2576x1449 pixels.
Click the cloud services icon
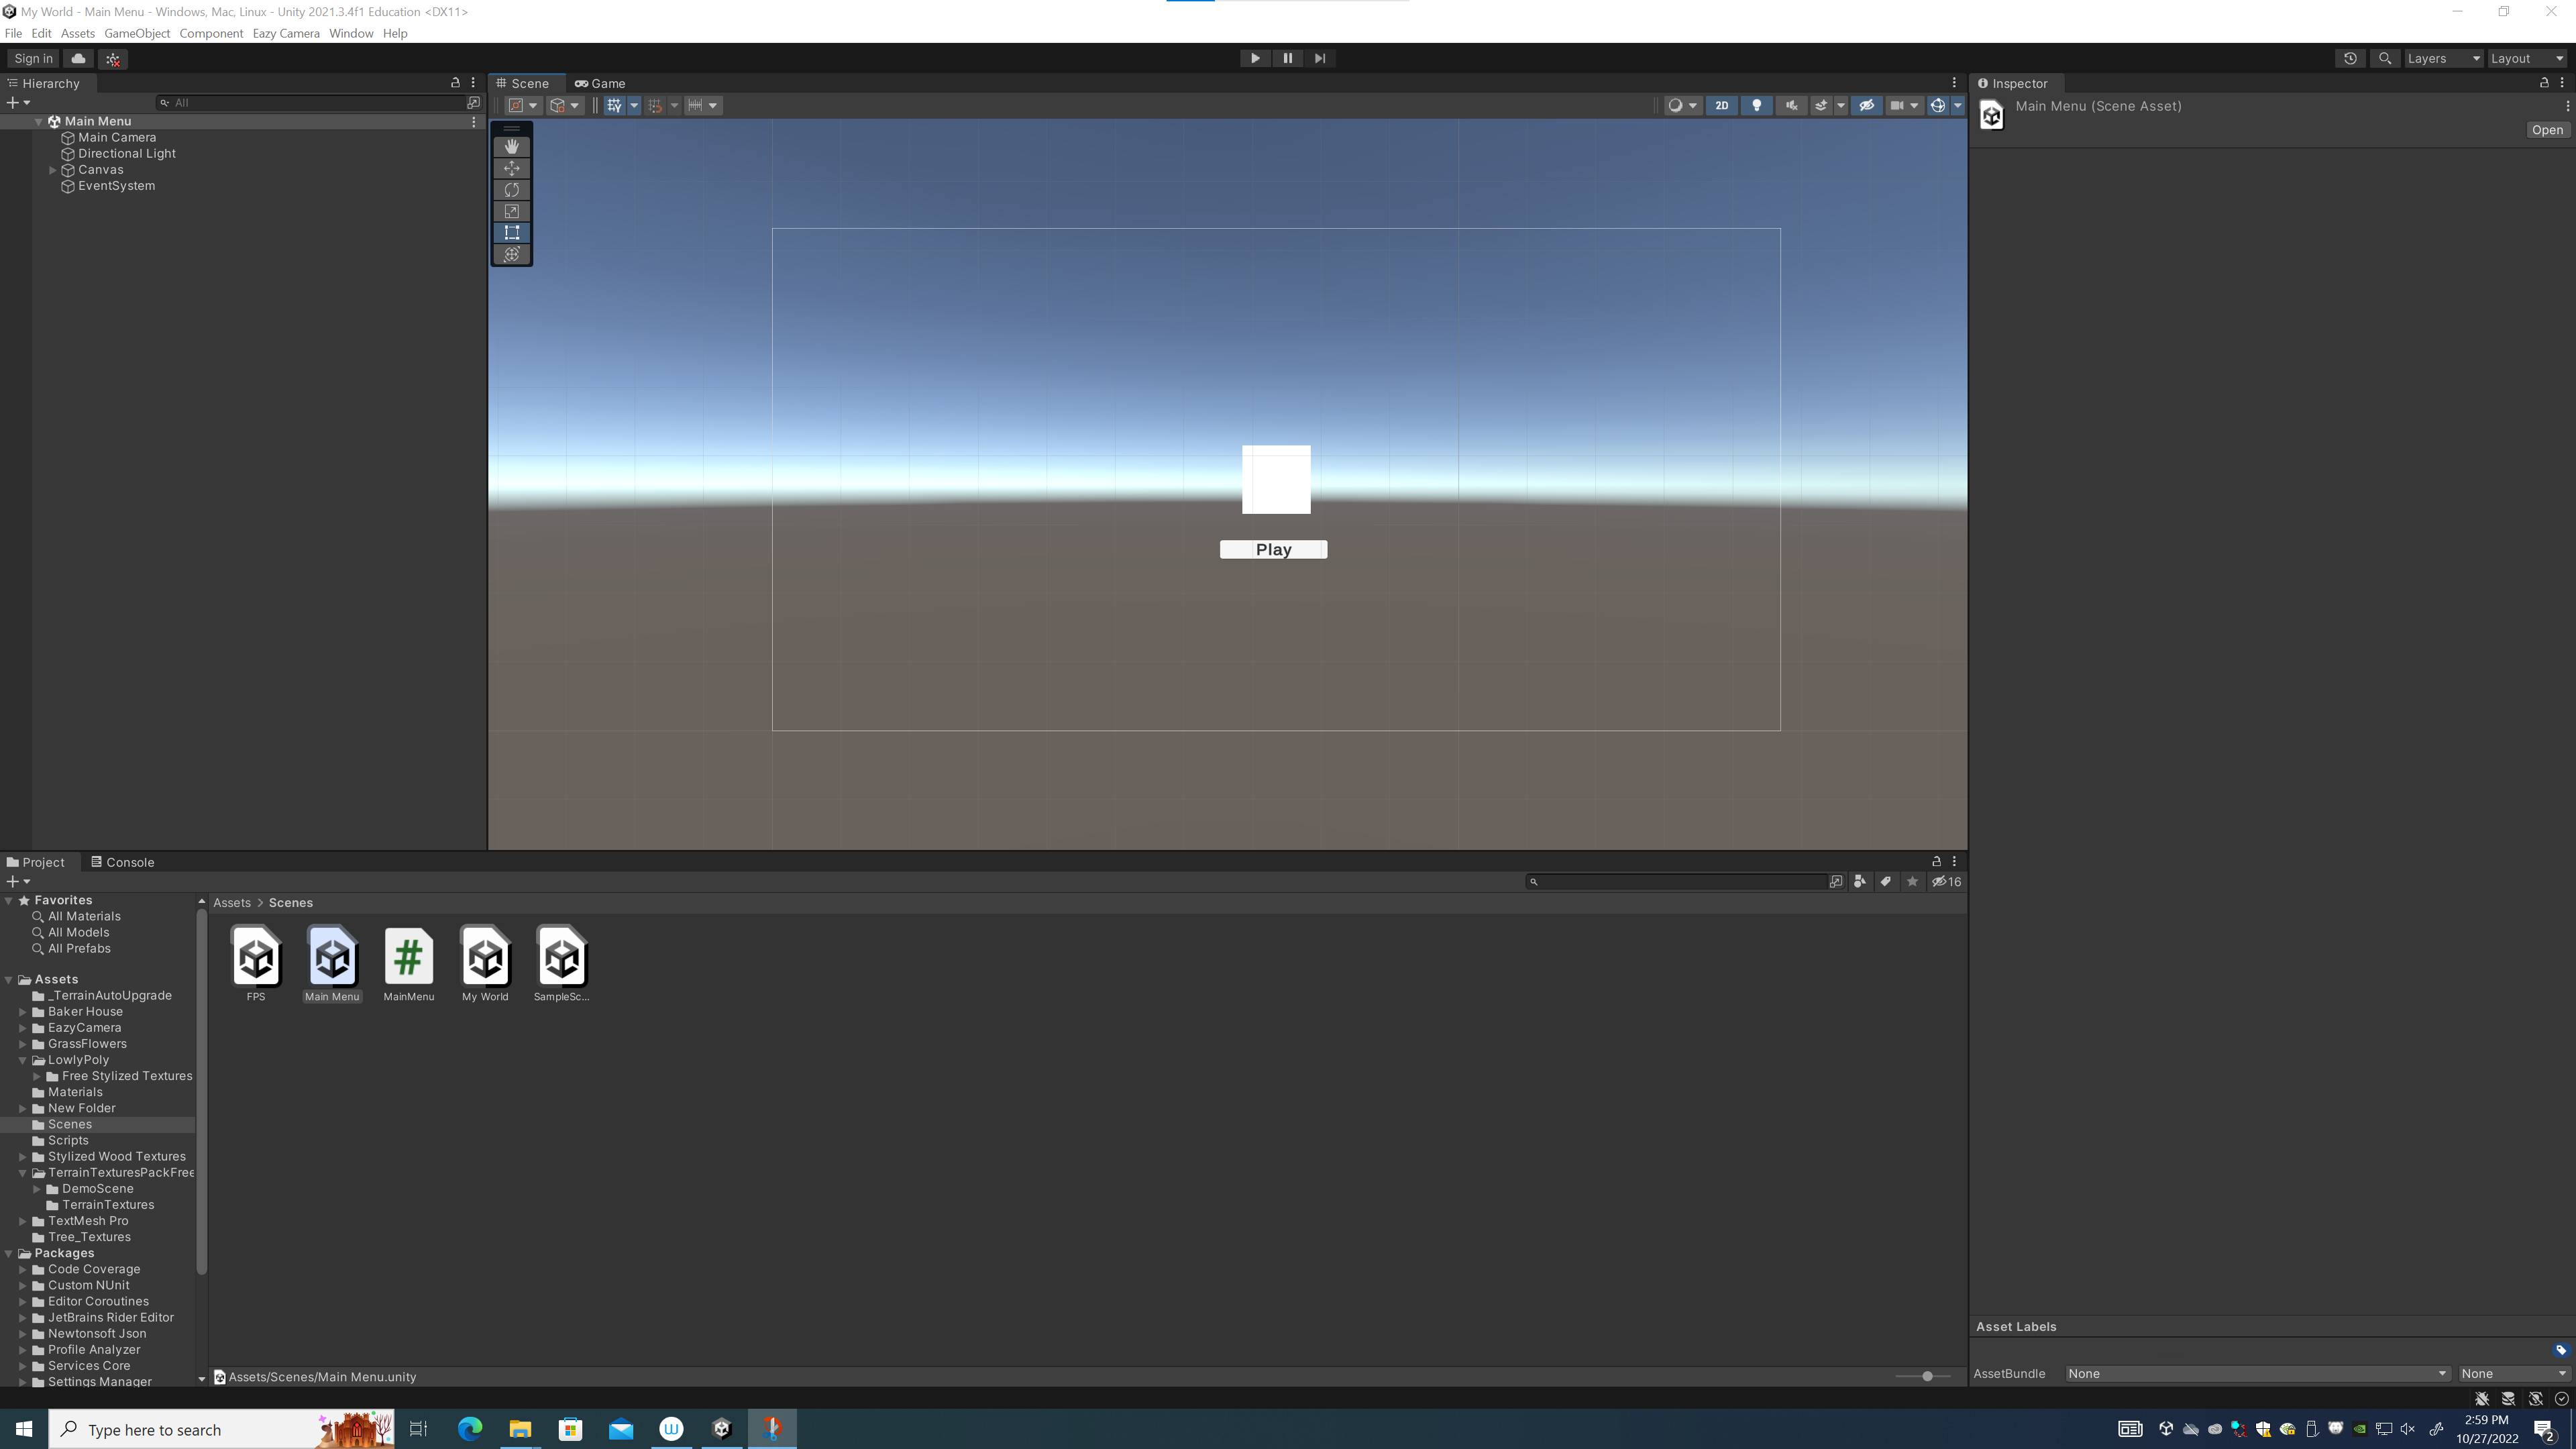(x=78, y=58)
